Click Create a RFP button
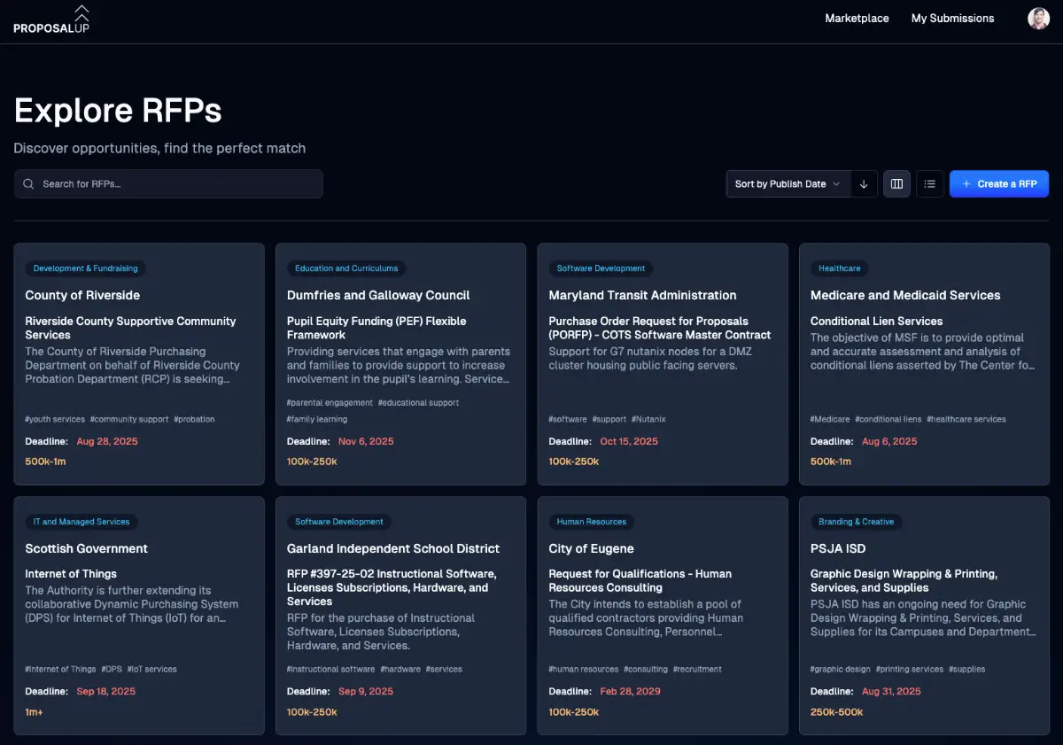 tap(998, 184)
